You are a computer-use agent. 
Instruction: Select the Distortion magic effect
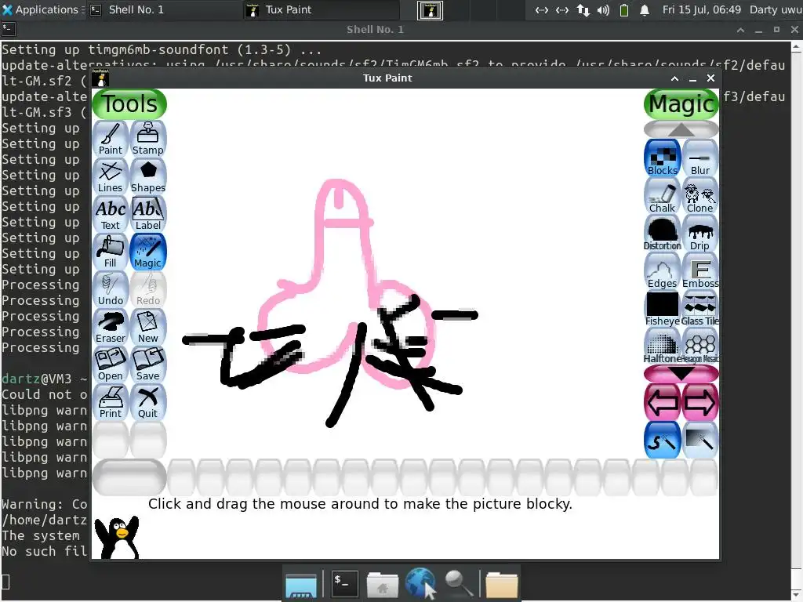coord(662,234)
